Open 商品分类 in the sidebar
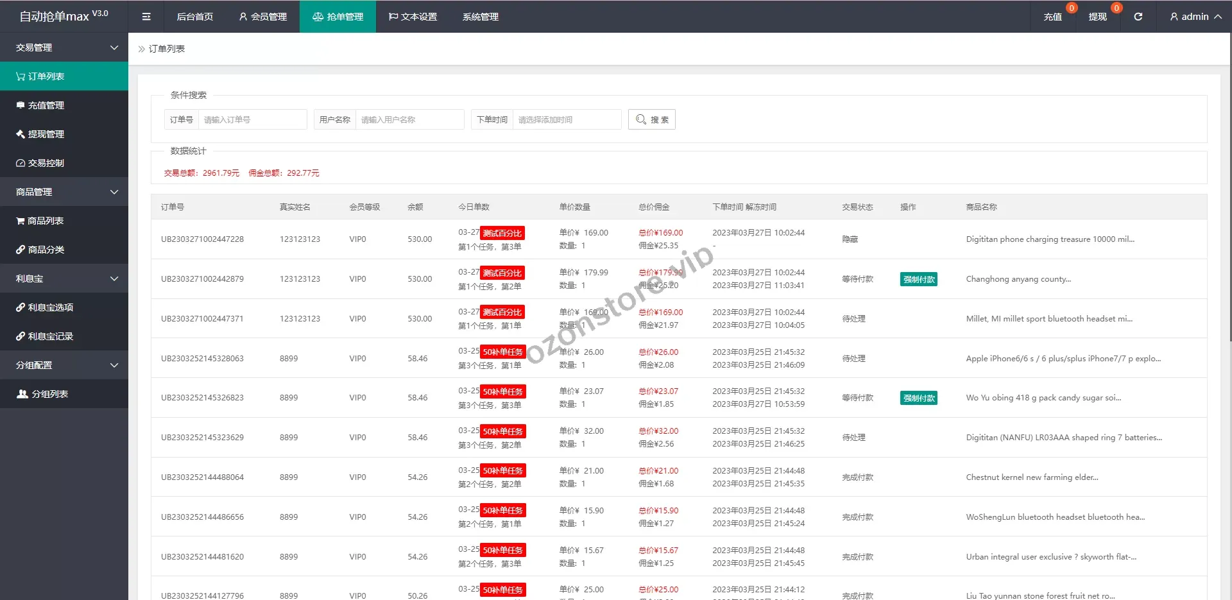This screenshot has height=600, width=1232. (46, 250)
